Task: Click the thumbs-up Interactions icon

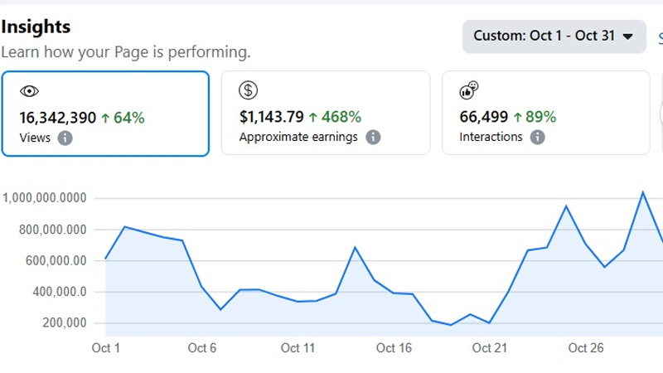Action: click(x=469, y=91)
